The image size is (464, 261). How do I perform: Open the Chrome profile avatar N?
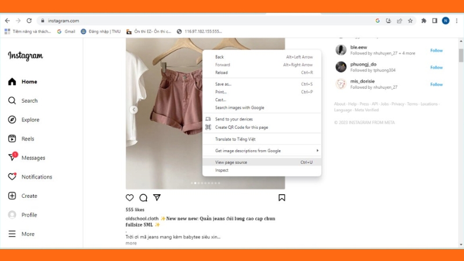click(445, 21)
